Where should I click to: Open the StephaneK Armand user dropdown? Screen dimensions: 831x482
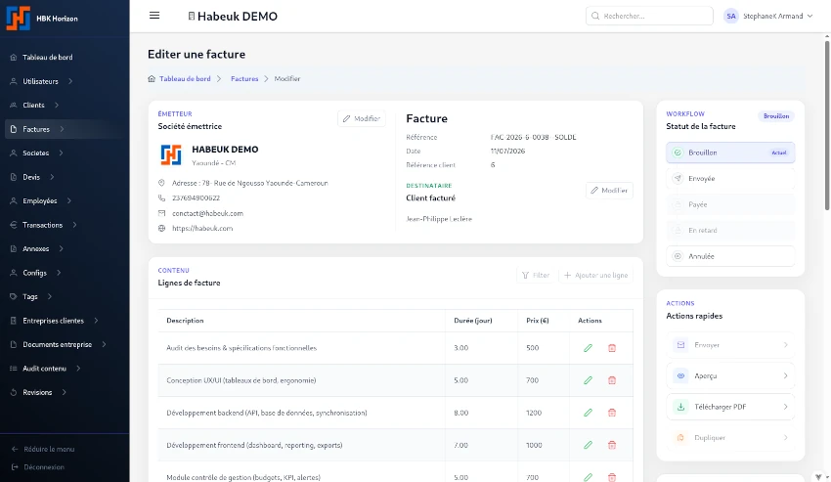pyautogui.click(x=768, y=16)
